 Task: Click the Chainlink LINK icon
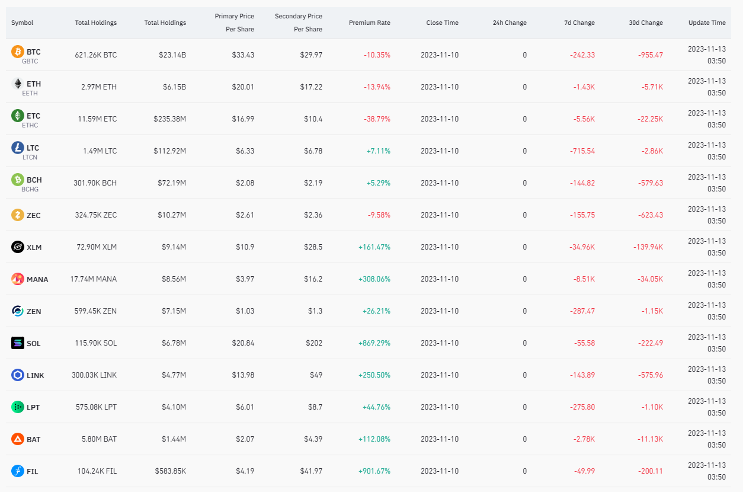pos(18,375)
